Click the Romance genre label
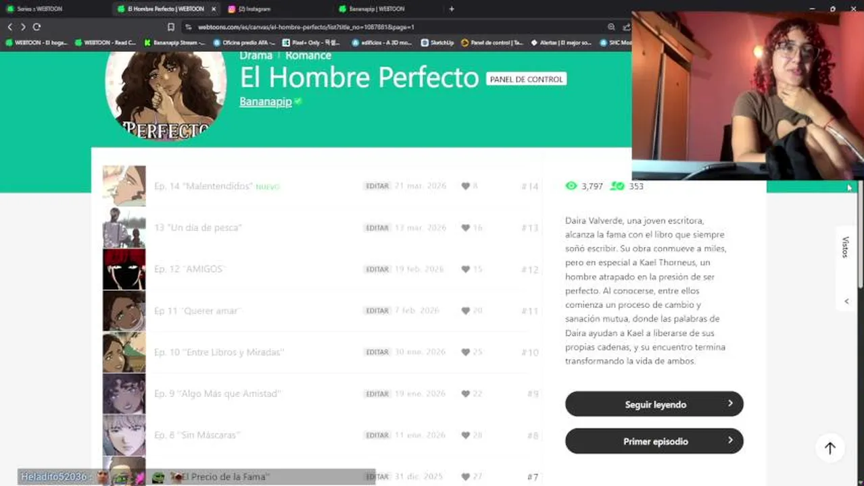864x486 pixels. point(308,55)
